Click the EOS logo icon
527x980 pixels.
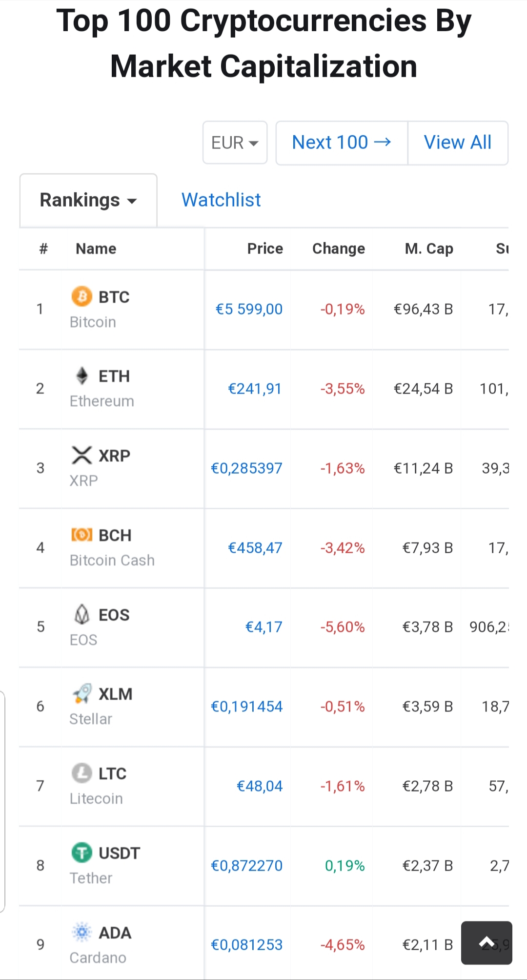coord(81,614)
